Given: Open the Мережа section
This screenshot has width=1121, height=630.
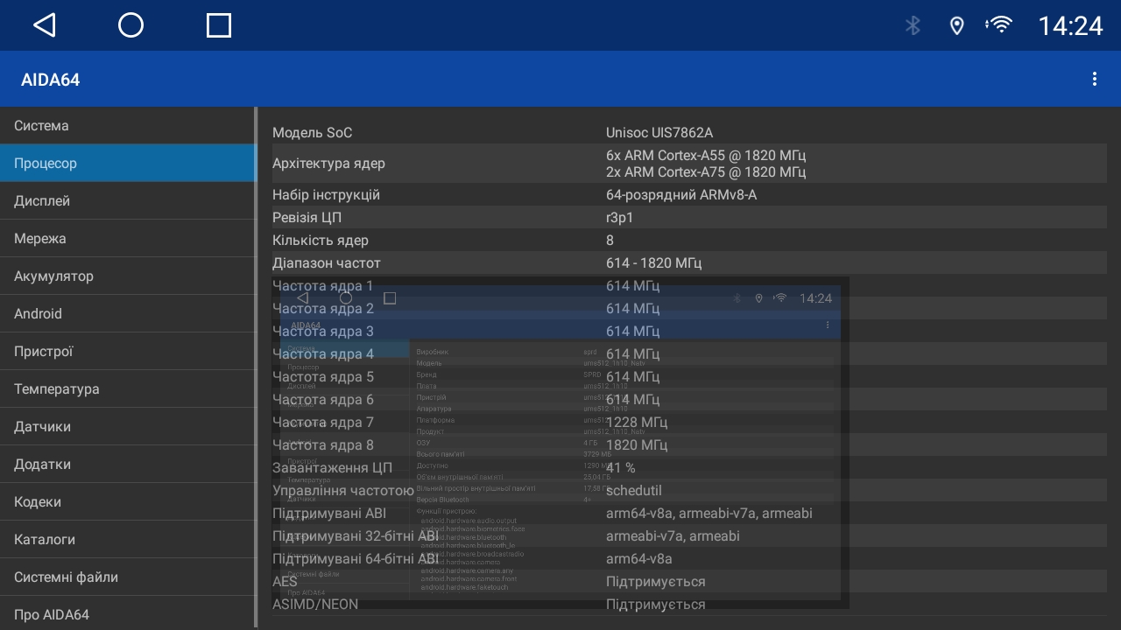Looking at the screenshot, I should (127, 239).
